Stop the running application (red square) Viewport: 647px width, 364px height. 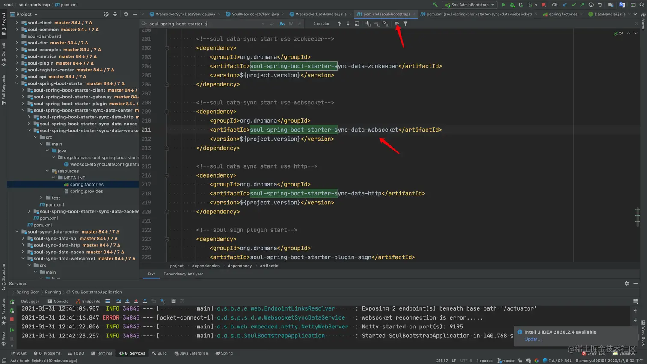point(543,5)
